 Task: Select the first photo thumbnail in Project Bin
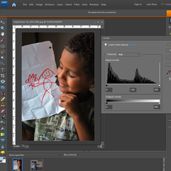[x=17, y=165]
